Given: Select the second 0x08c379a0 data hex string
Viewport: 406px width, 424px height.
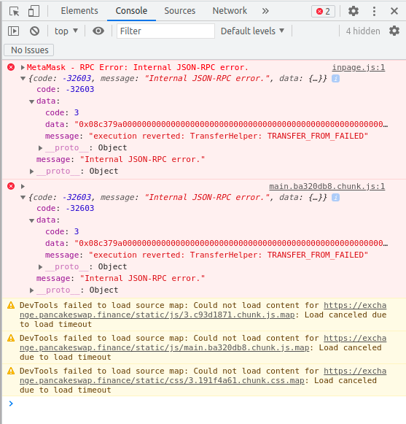Looking at the screenshot, I should point(231,243).
